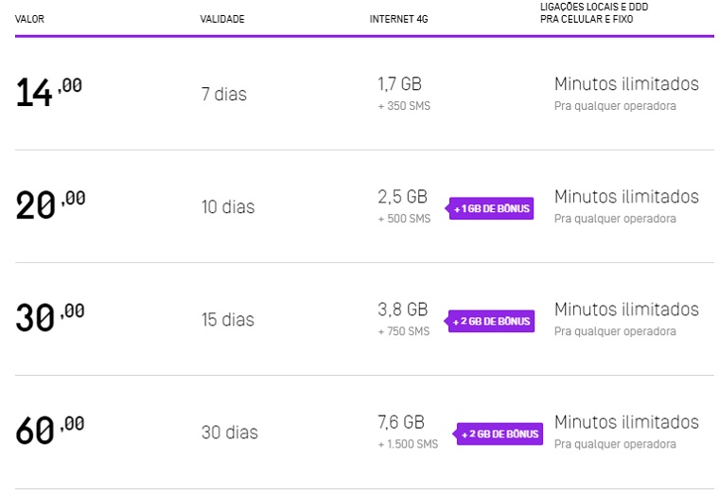This screenshot has height=495, width=719.
Task: Click the 7,6 GB data amount
Action: (401, 422)
